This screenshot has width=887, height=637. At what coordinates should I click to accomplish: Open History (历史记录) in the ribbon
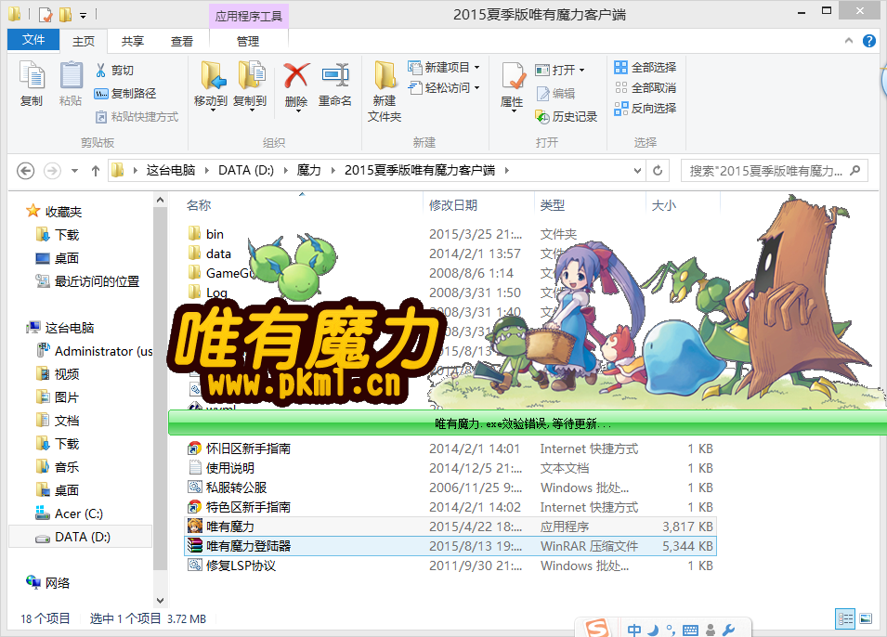[x=567, y=117]
